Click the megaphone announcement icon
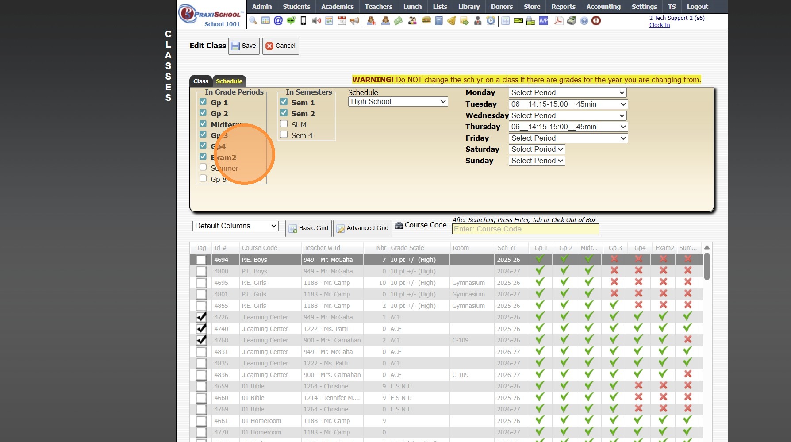The width and height of the screenshot is (791, 442). click(354, 21)
